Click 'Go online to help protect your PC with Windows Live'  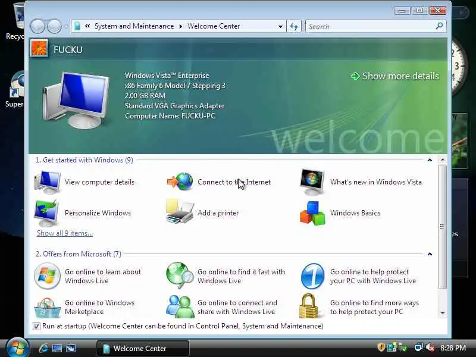click(x=373, y=276)
